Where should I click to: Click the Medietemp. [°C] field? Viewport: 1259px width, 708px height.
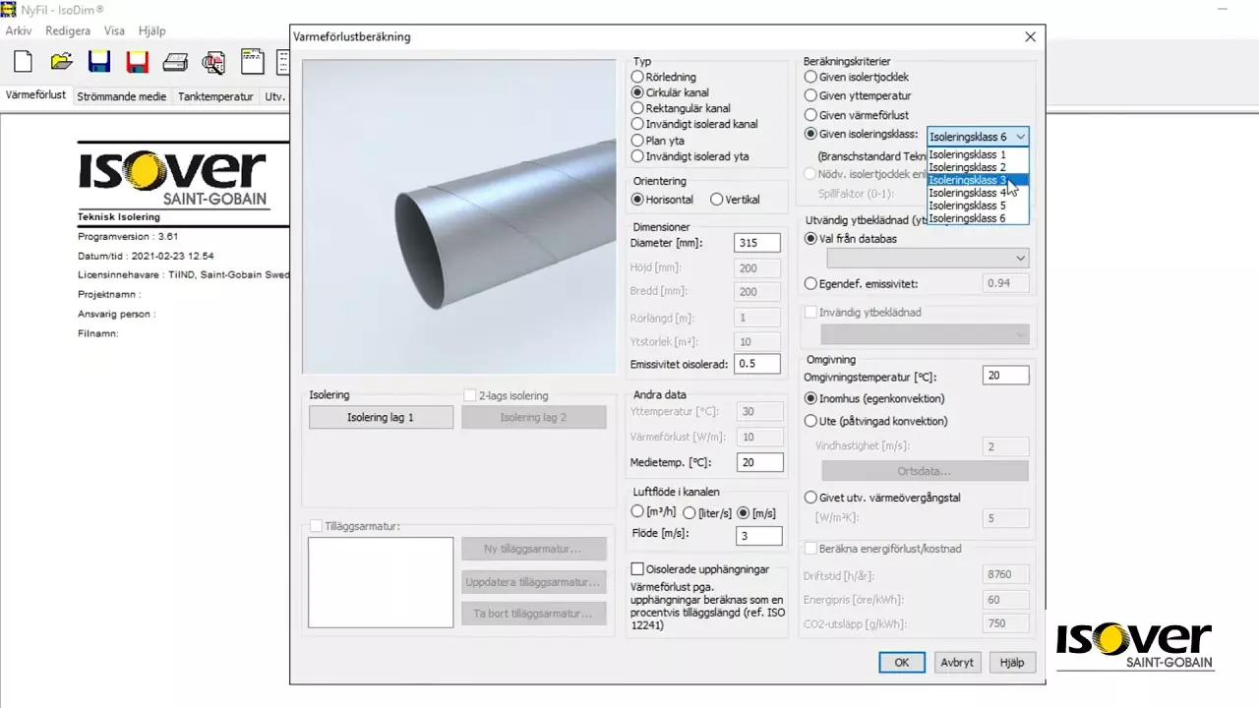[759, 462]
